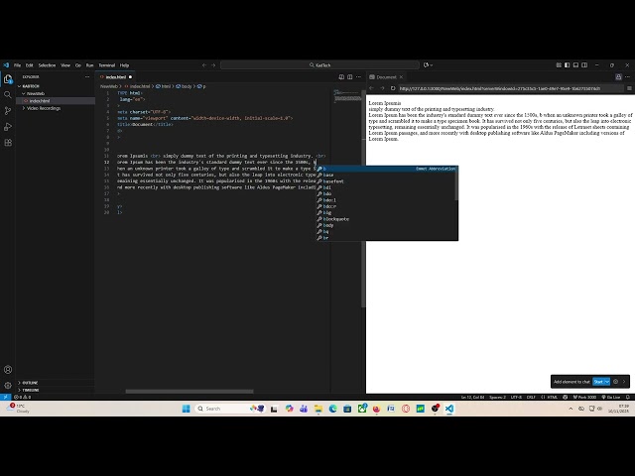This screenshot has width=635, height=476.
Task: Click the Port 3000 status bar item
Action: click(x=584, y=397)
